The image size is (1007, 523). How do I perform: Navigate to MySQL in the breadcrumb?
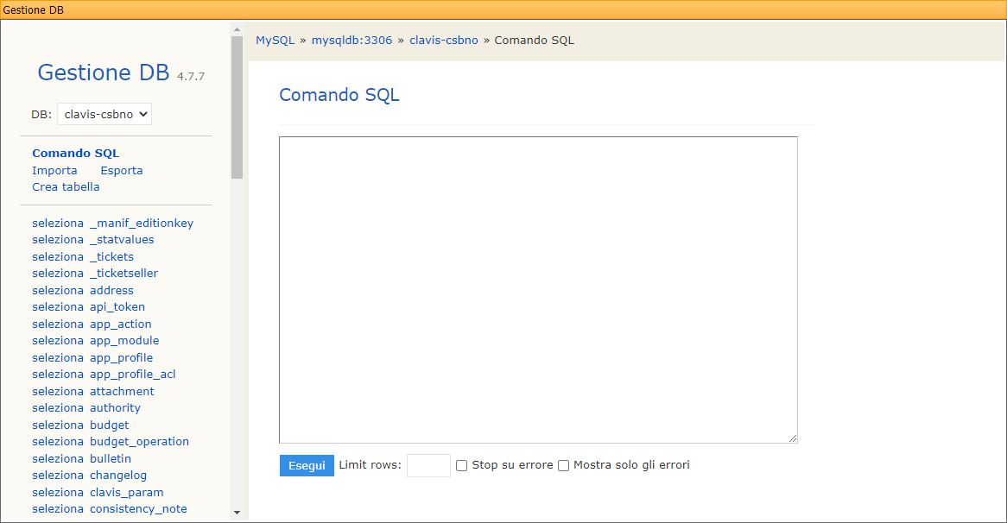(x=275, y=40)
